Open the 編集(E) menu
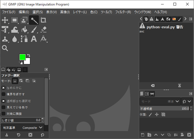The width and height of the screenshot is (194, 139). pyautogui.click(x=24, y=12)
